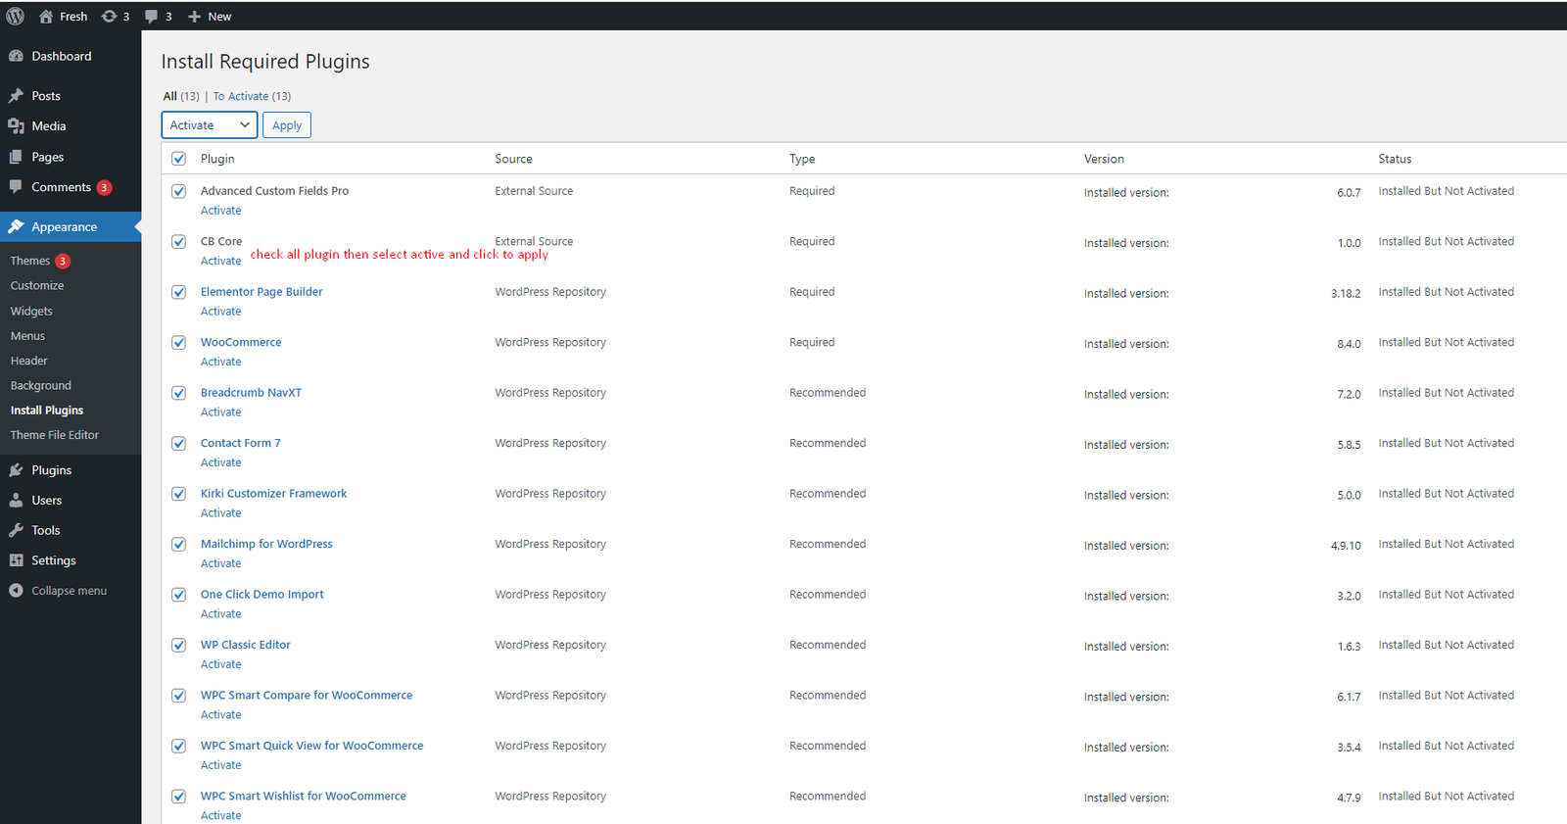The width and height of the screenshot is (1567, 824).
Task: Click the Collapse menu arrow icon
Action: point(16,591)
